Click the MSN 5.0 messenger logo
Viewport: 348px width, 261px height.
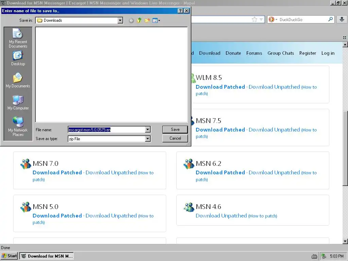point(26,207)
